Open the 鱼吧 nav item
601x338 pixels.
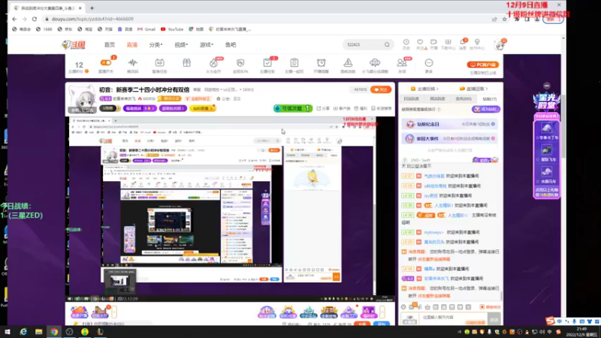pos(231,45)
